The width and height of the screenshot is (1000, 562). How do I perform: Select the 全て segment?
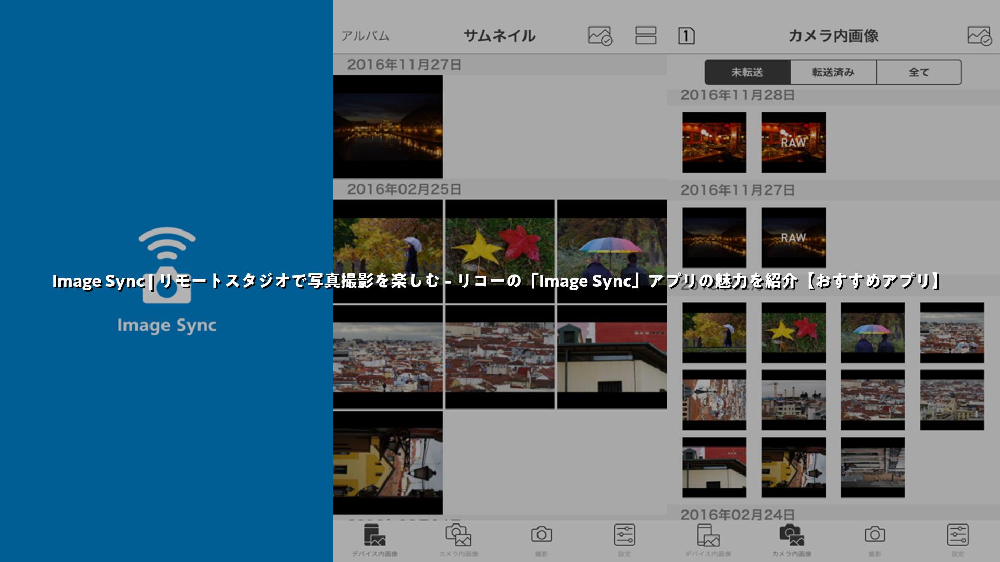919,72
